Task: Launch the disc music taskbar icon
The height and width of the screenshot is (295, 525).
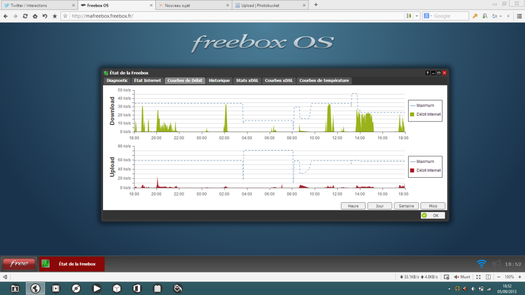Action: pos(76,288)
